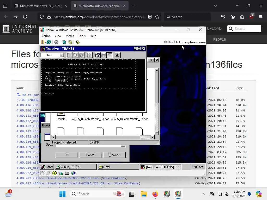Open font size Auto dropdown in TRANS
267x200 pixels.
(x=62, y=55)
